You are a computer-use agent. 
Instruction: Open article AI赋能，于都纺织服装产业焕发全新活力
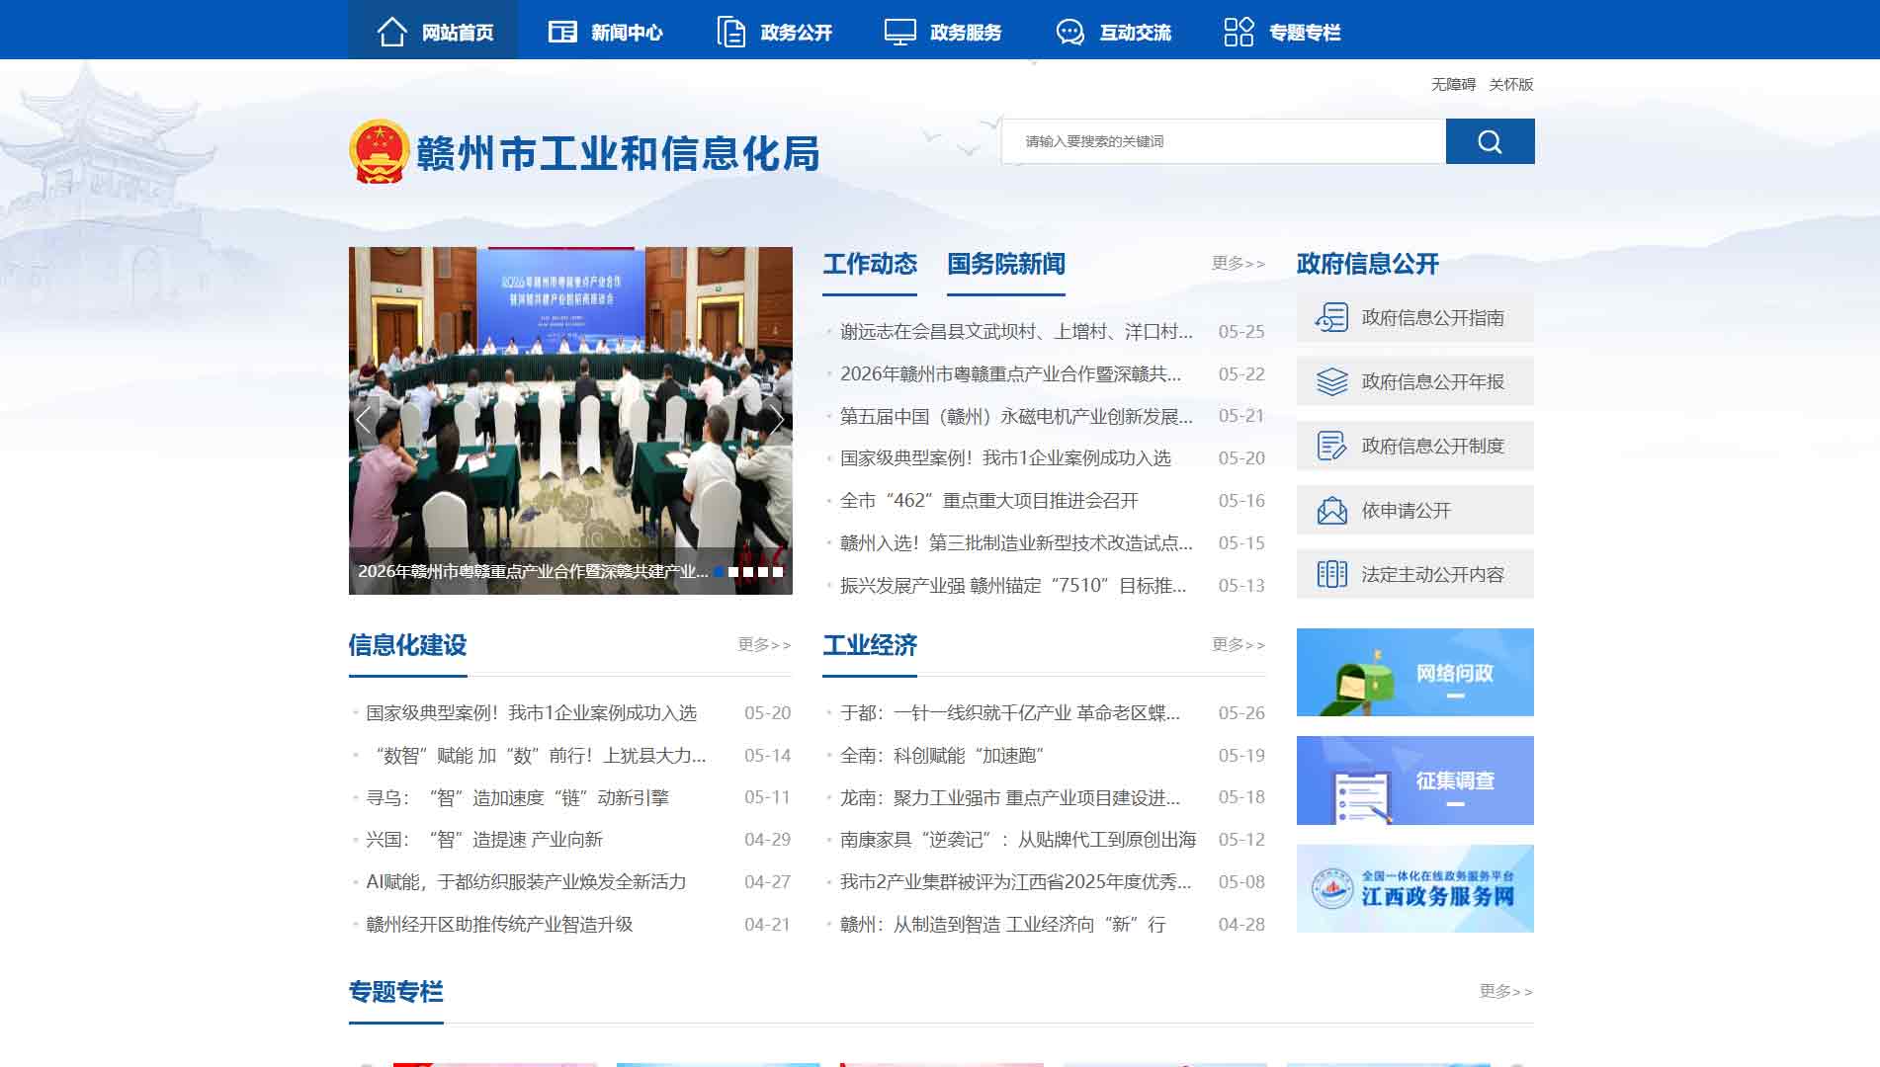(x=526, y=882)
